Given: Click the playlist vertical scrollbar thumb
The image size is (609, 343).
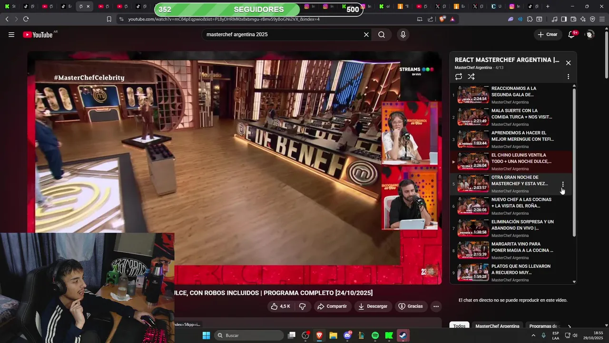Looking at the screenshot, I should (574, 162).
